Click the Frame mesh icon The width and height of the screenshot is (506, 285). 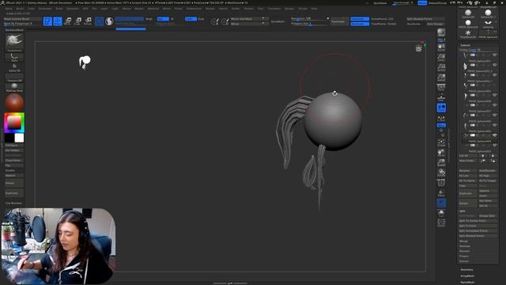(441, 142)
